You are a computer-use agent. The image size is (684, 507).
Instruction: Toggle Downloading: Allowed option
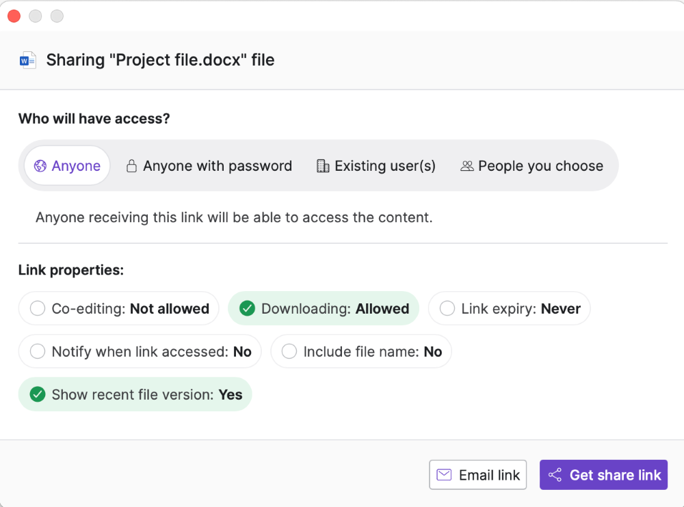click(x=324, y=308)
